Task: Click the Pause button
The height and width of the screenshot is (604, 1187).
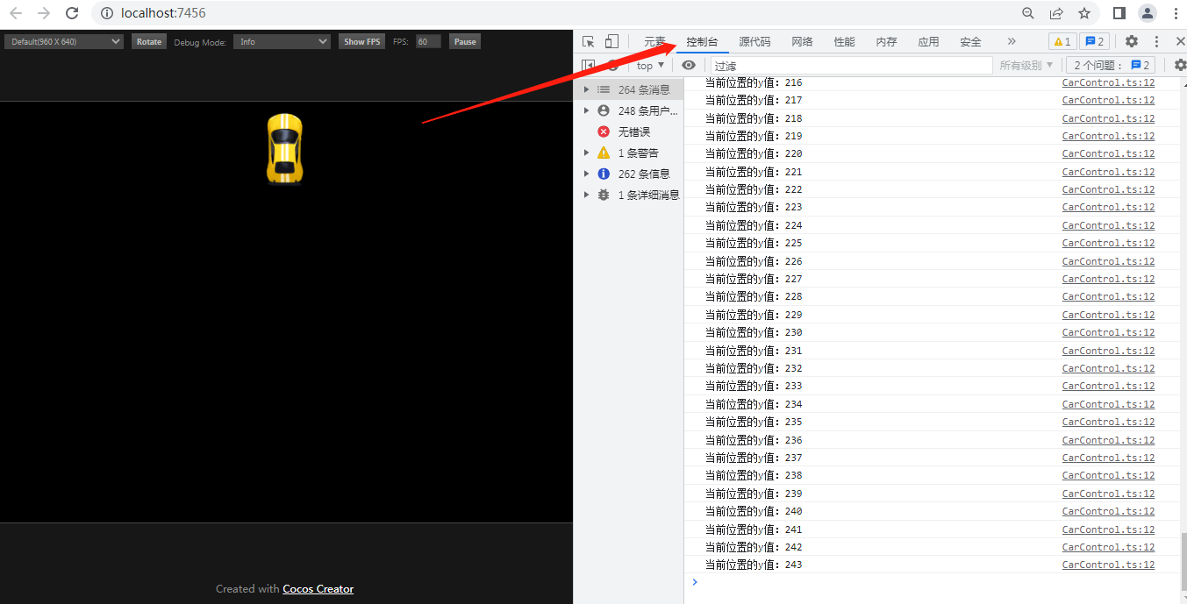Action: tap(465, 41)
